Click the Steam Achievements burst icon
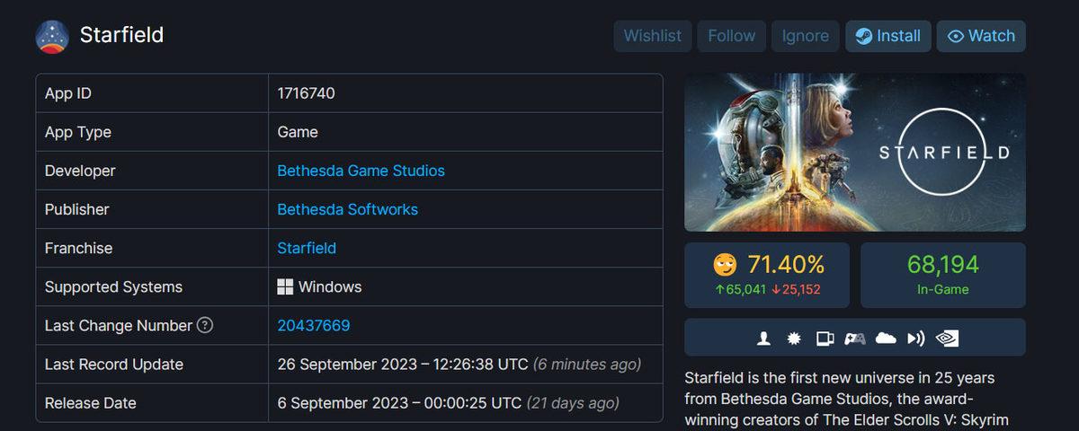This screenshot has height=431, width=1079. click(x=794, y=338)
